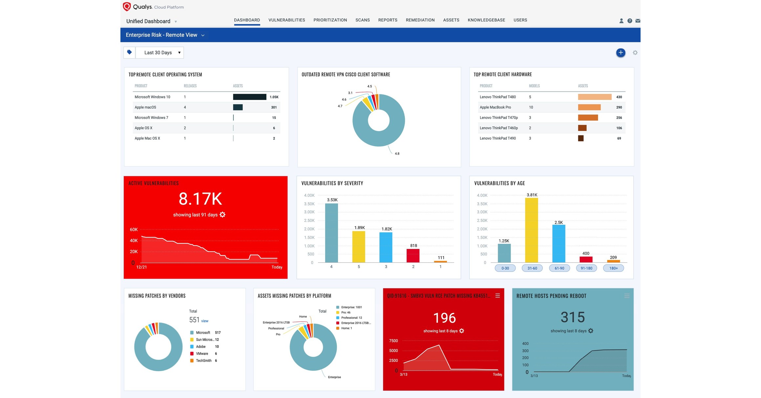This screenshot has height=398, width=761.
Task: Open the REMEDIATION menu
Action: coord(420,20)
